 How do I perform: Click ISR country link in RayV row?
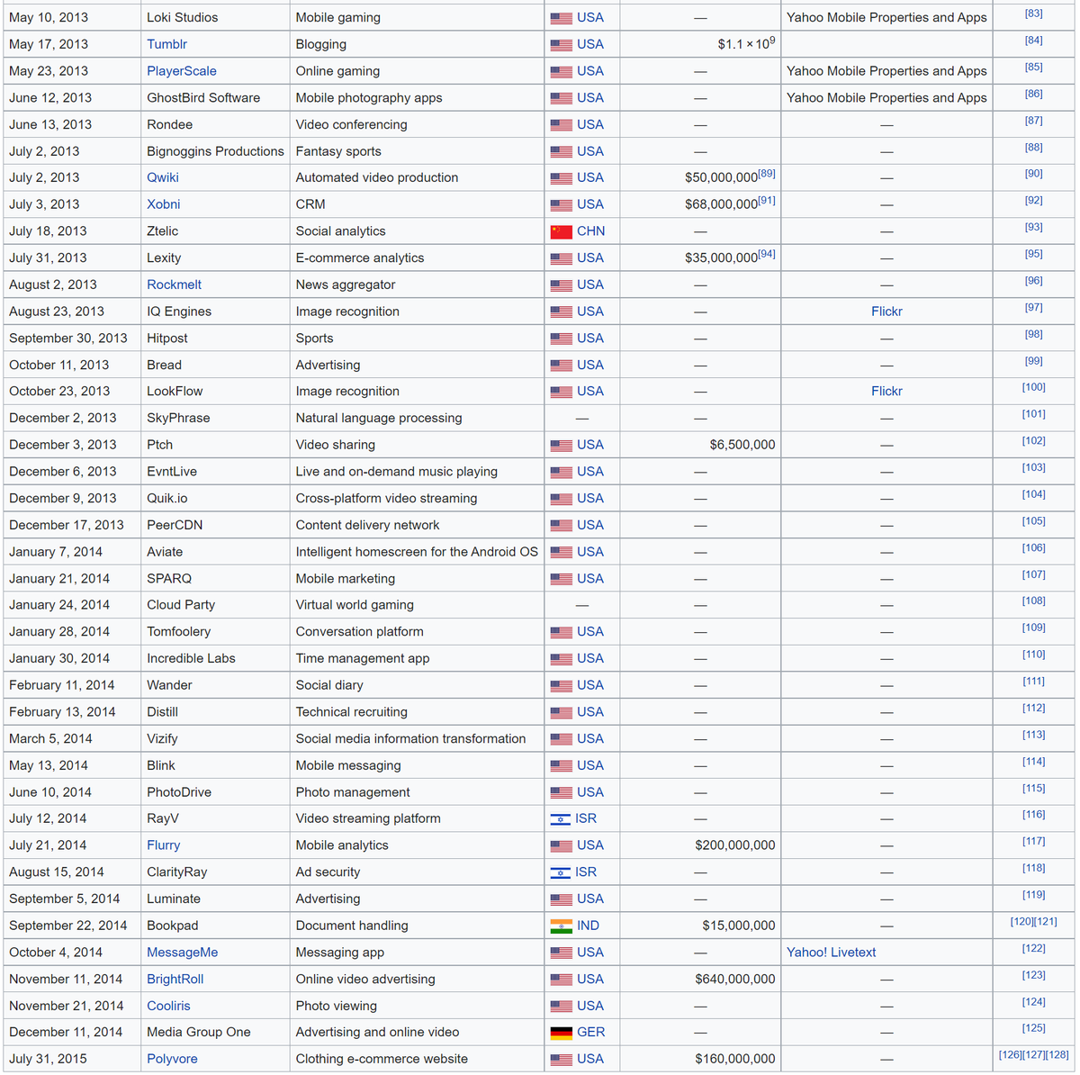click(x=586, y=818)
